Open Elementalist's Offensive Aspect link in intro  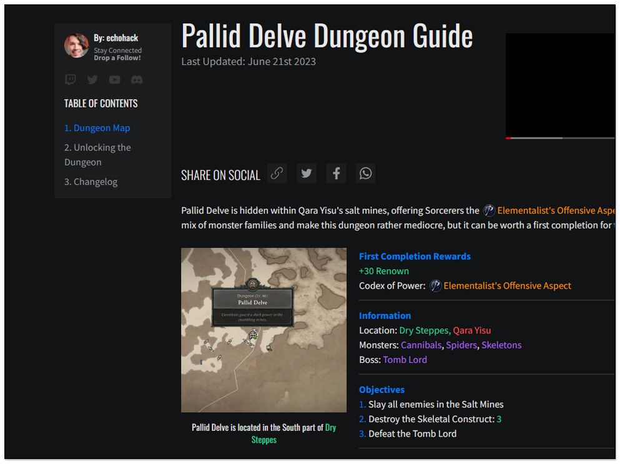(x=556, y=210)
